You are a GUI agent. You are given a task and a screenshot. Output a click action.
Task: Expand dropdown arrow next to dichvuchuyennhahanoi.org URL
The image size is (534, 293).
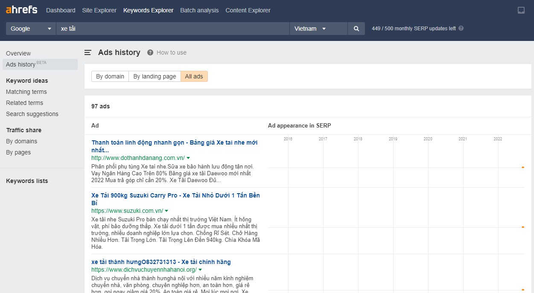point(200,270)
